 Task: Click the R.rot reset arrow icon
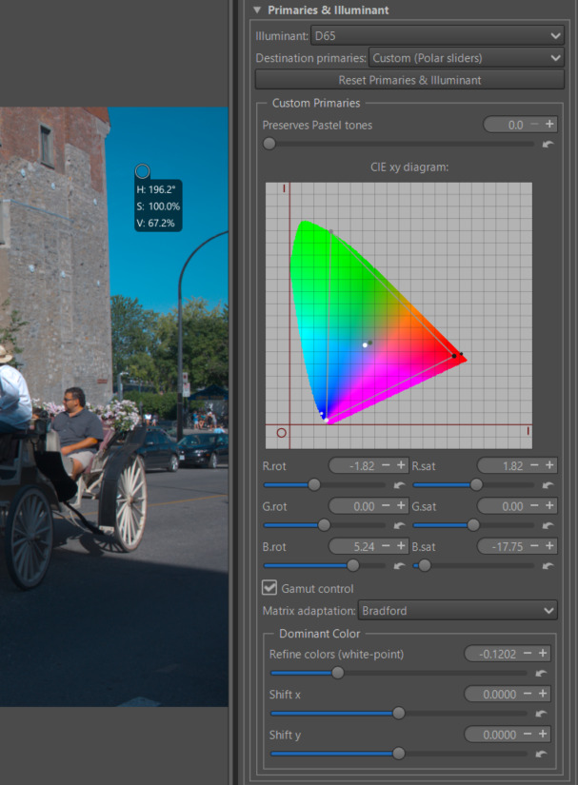pyautogui.click(x=400, y=485)
